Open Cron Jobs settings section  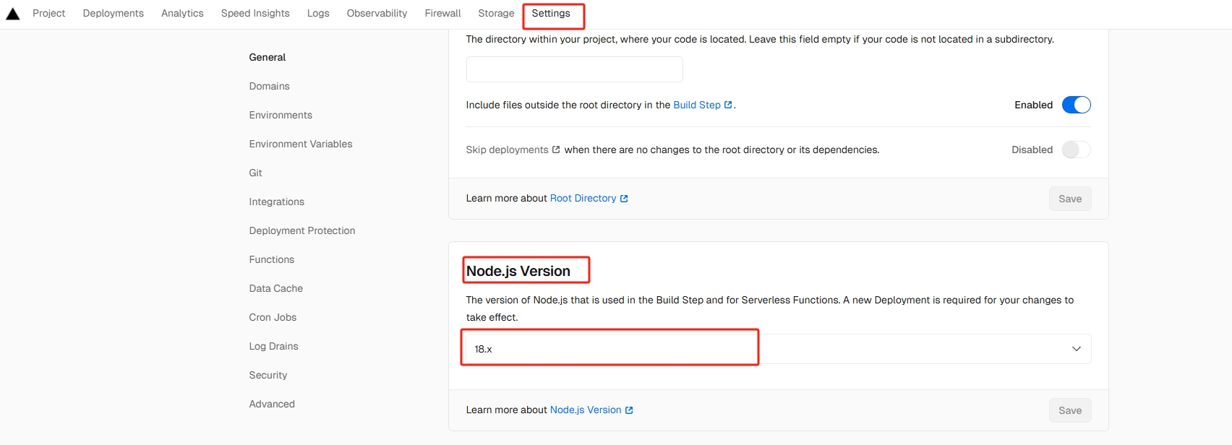pyautogui.click(x=273, y=317)
